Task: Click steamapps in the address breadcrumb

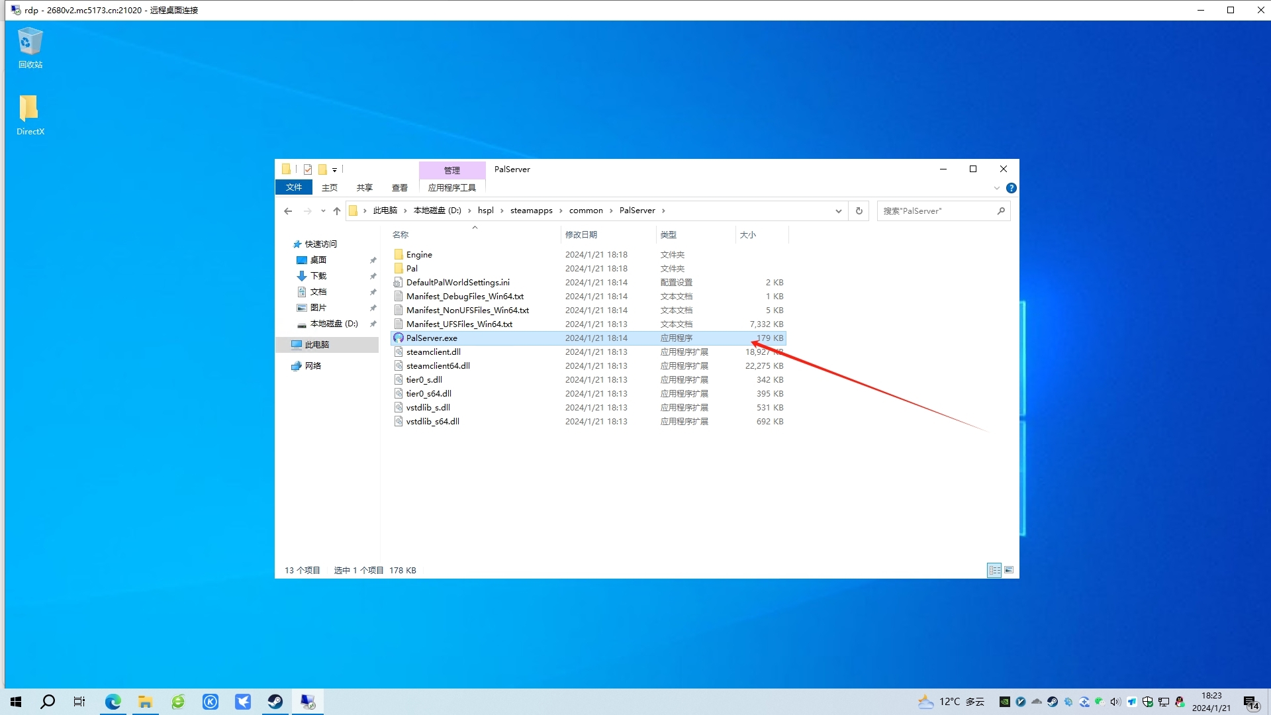Action: pyautogui.click(x=532, y=211)
